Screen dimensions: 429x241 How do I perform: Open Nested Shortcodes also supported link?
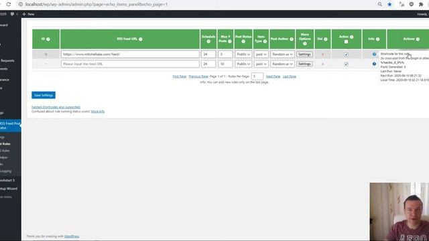point(56,107)
